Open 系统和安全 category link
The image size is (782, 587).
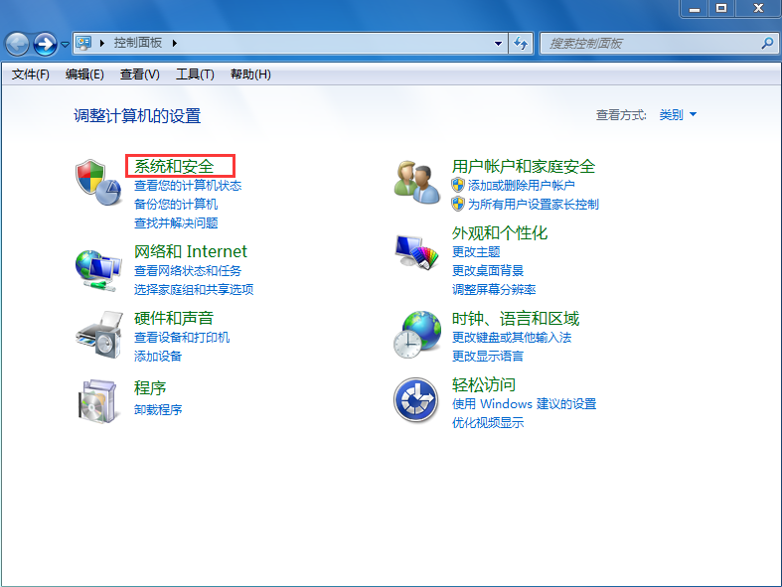[174, 166]
